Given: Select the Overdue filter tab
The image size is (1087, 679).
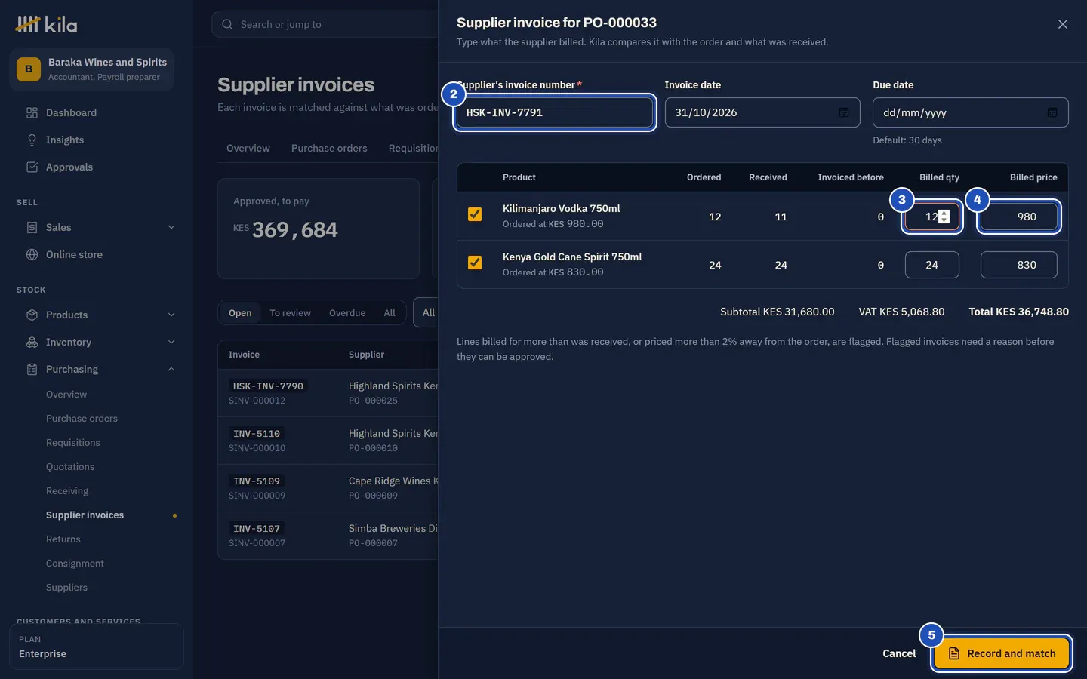Looking at the screenshot, I should point(347,313).
